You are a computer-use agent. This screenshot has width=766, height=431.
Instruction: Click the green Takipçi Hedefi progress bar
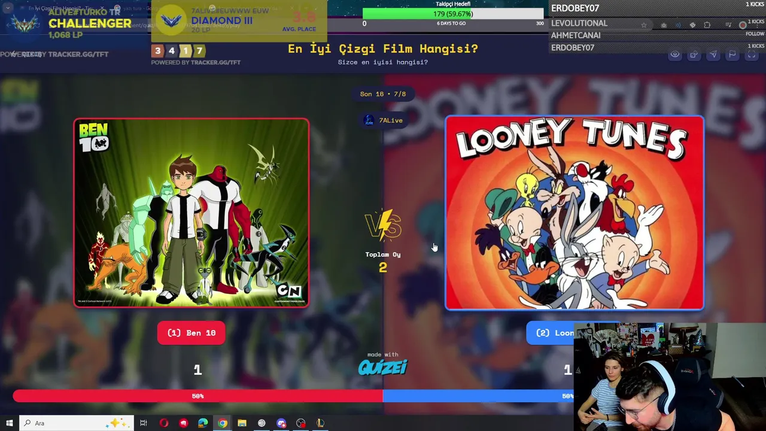click(x=453, y=14)
